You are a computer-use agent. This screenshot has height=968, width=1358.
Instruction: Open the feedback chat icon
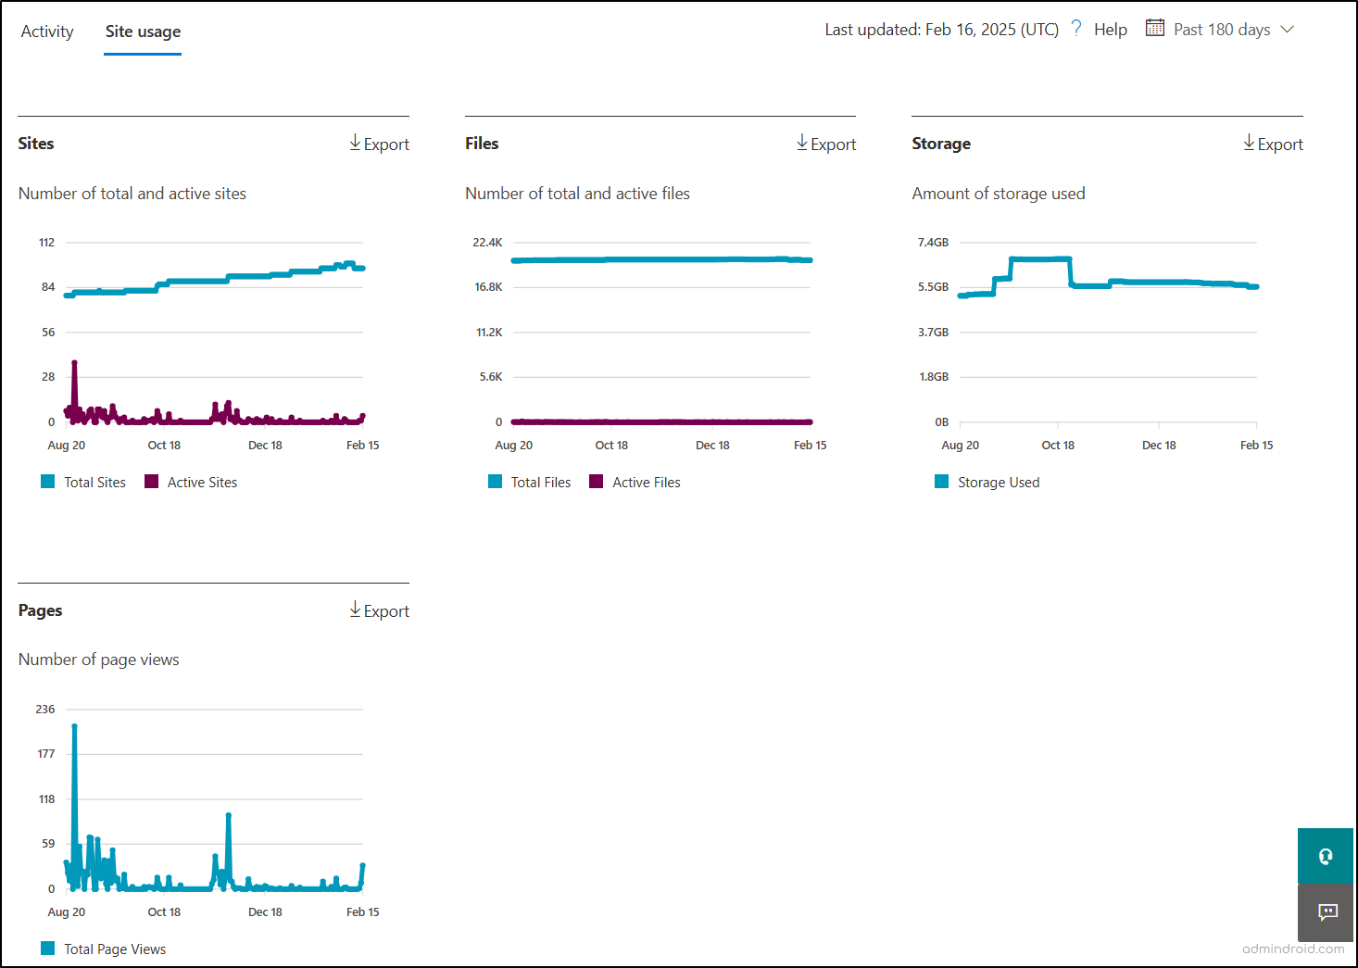pyautogui.click(x=1326, y=912)
